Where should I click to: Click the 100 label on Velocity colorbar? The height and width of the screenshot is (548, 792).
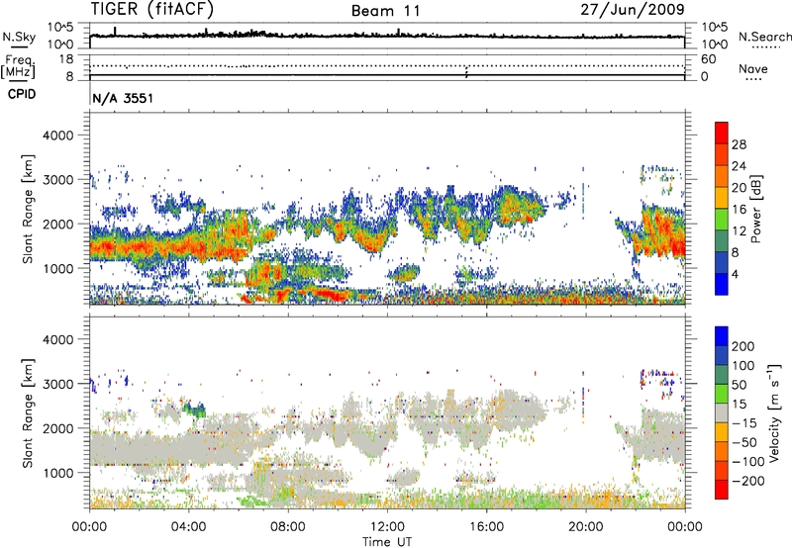click(743, 366)
